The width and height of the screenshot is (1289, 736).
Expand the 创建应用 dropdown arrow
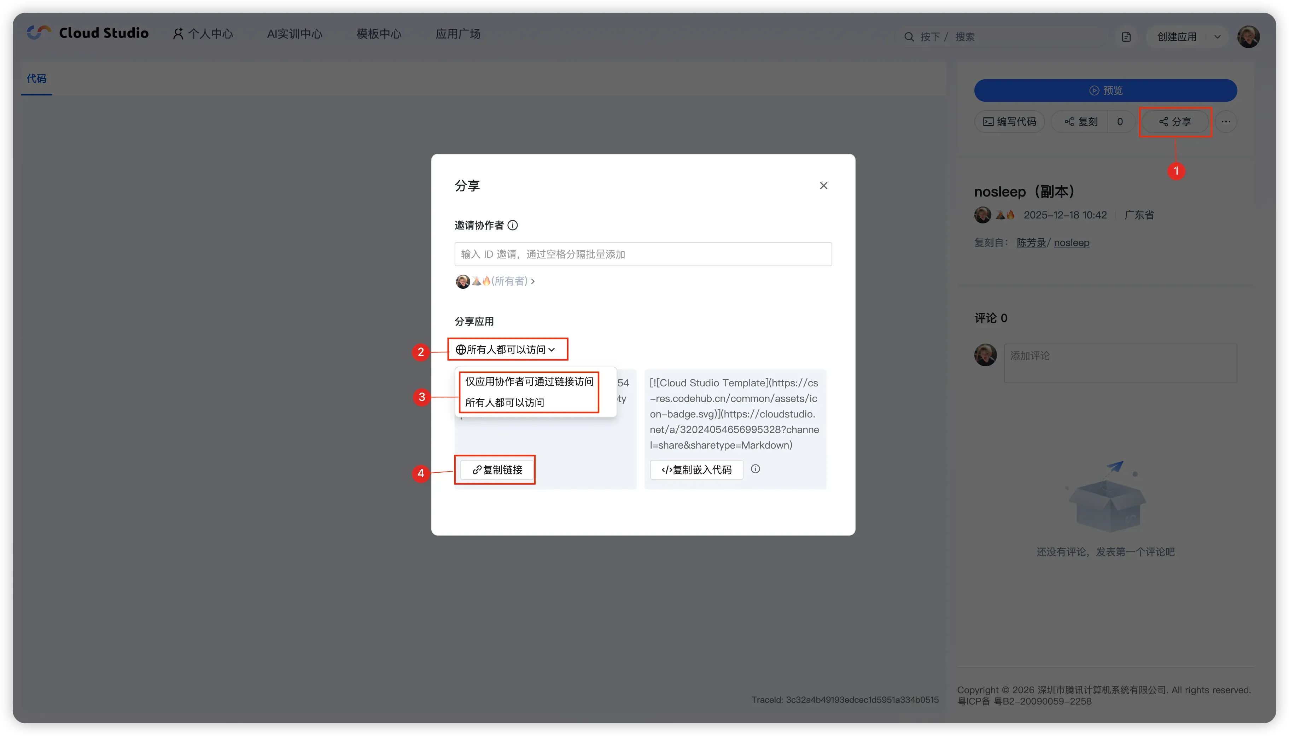(x=1217, y=37)
